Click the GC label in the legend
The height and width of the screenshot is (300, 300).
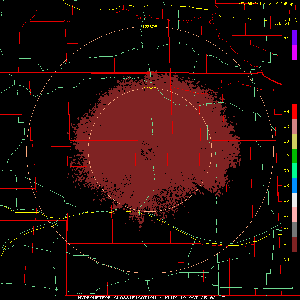286,230
